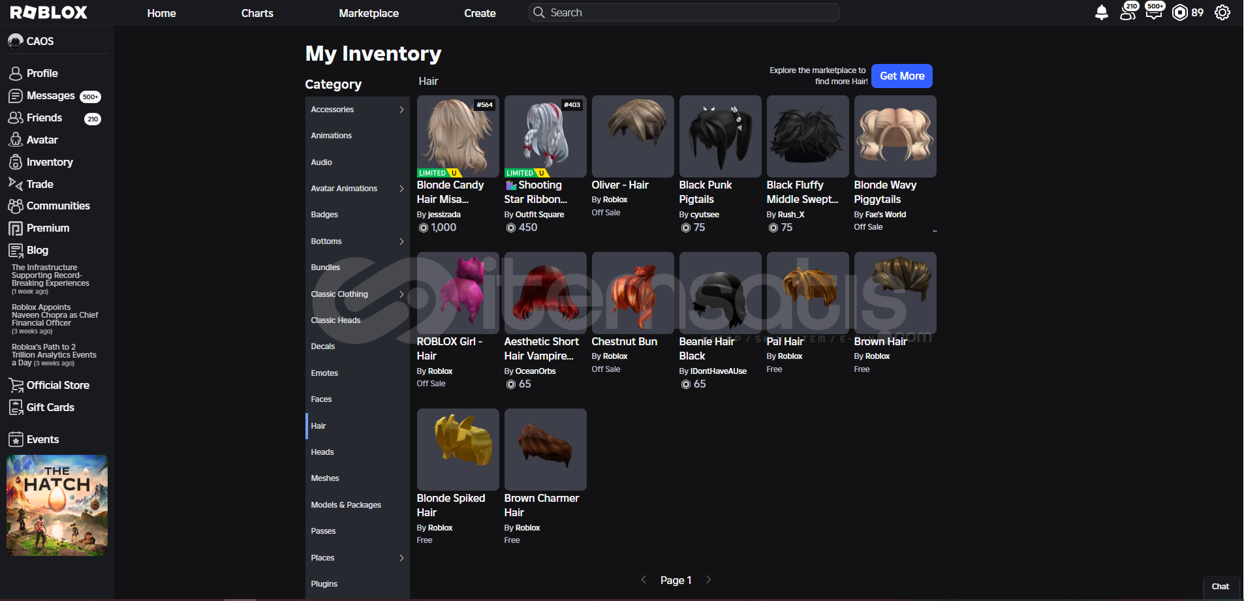This screenshot has height=601, width=1244.
Task: Open creator IDontHaveAUse link
Action: tap(719, 371)
